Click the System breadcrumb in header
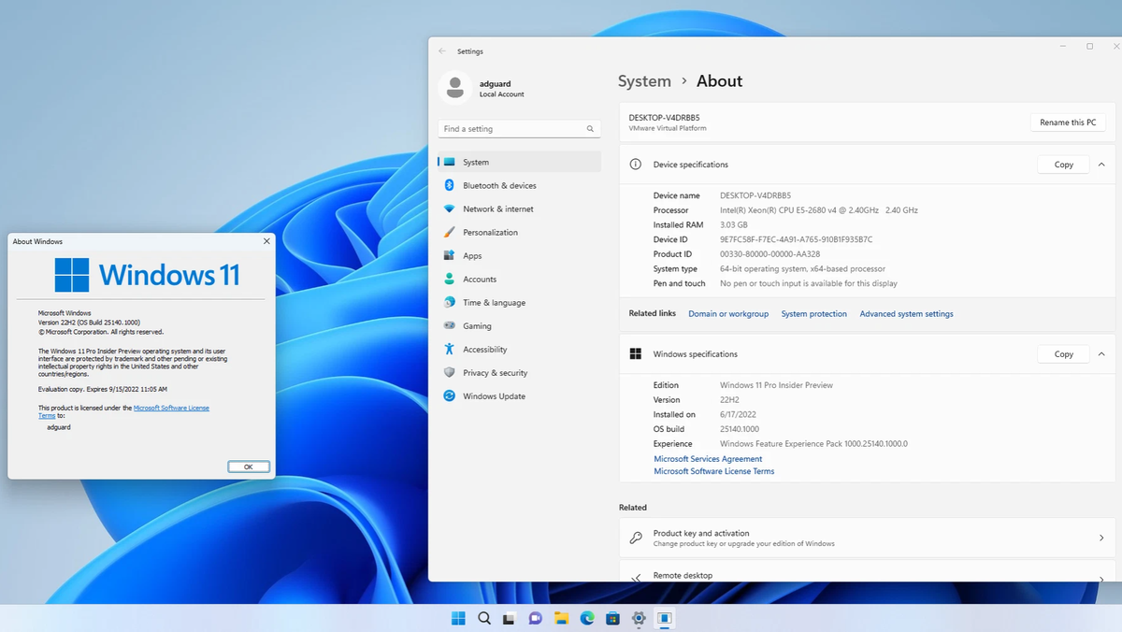 (x=644, y=81)
